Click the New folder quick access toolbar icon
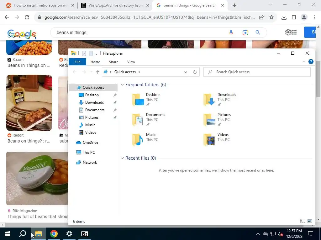Screen dimensions: 321x240 [91, 53]
